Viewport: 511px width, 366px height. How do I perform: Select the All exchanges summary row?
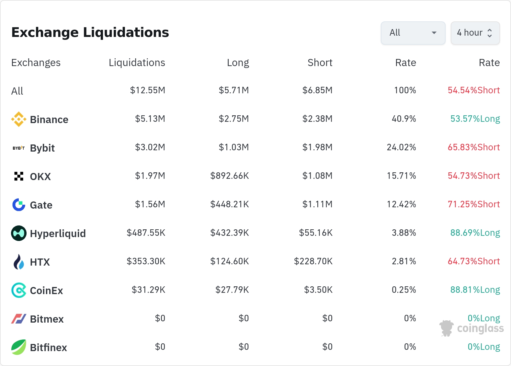[17, 91]
